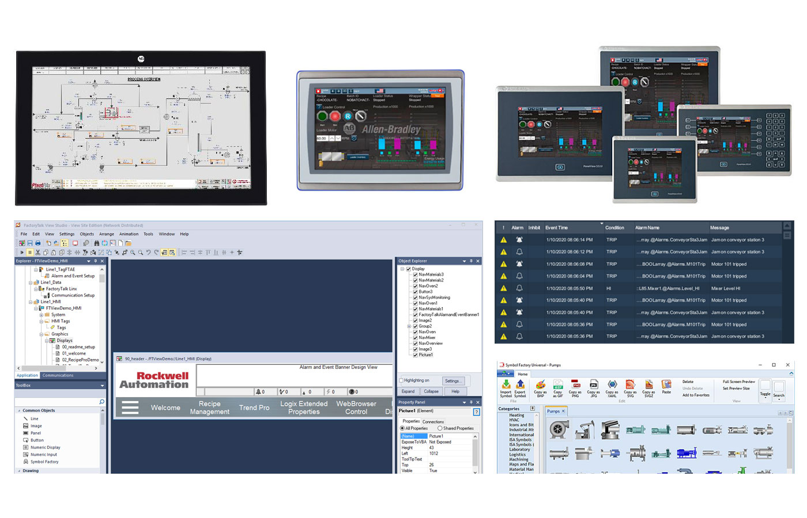Copy the symbol as BMP
This screenshot has height=518, width=807.
coord(540,389)
